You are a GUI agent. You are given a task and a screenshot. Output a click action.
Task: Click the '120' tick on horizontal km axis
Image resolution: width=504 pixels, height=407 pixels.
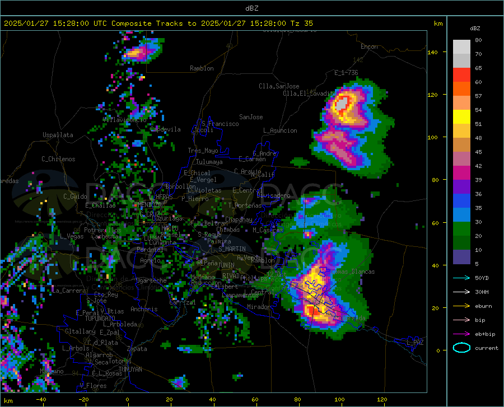(x=382, y=400)
